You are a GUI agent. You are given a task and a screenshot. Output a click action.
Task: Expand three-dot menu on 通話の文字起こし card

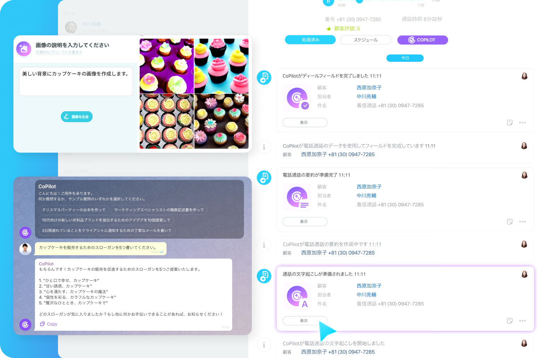click(x=522, y=321)
